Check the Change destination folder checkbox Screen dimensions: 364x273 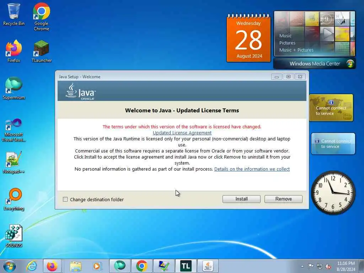(65, 199)
